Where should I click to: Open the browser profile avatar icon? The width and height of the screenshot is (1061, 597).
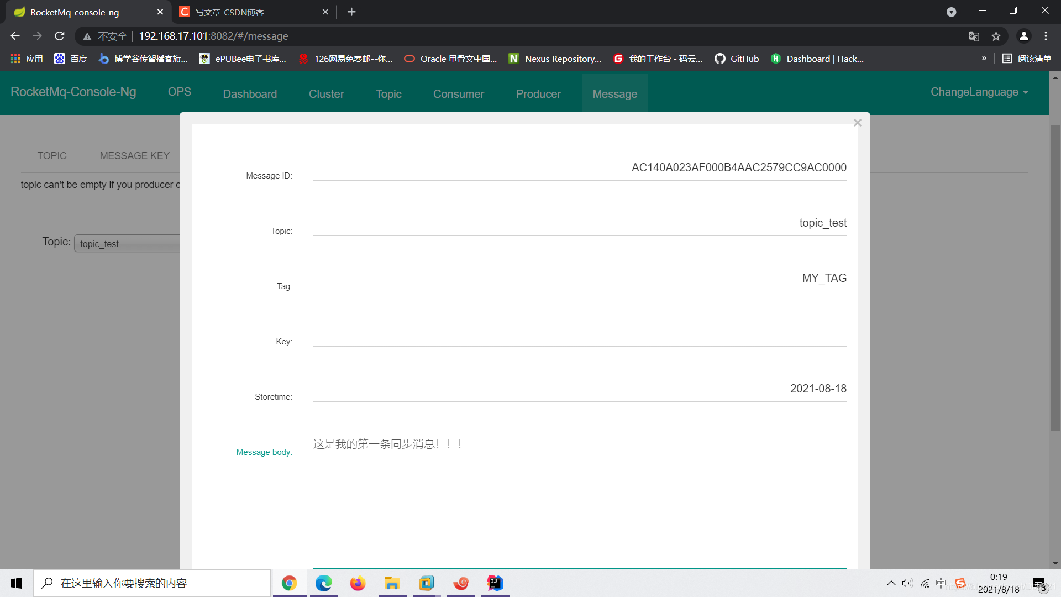point(1023,36)
